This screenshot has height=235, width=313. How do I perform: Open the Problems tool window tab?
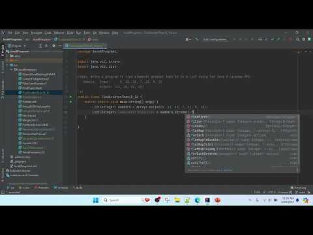(42, 187)
